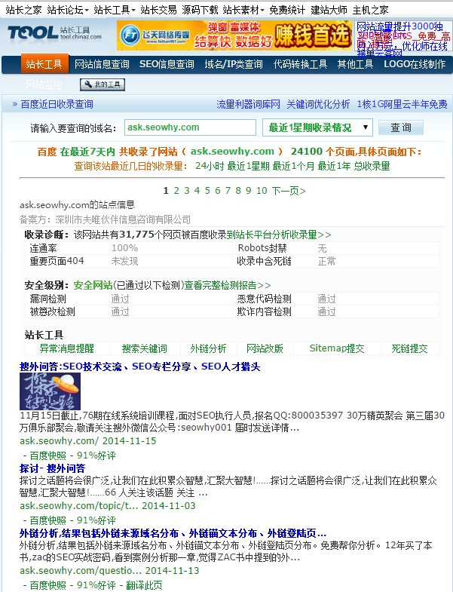Open the 站长交易 top link
Image resolution: width=453 pixels, height=592 pixels.
coord(158,10)
